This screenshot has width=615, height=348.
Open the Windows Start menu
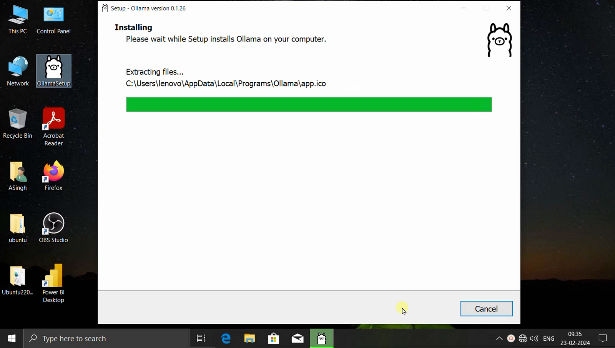[x=12, y=338]
